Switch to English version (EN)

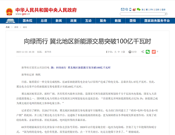[x=152, y=10]
